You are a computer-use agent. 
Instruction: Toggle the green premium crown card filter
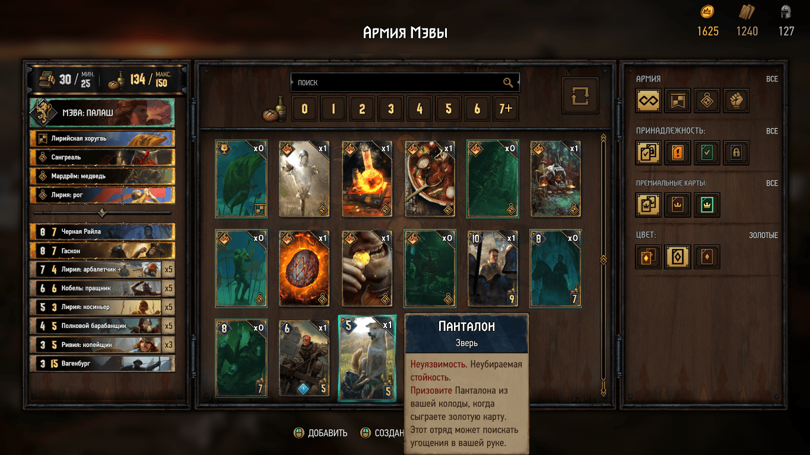[707, 205]
